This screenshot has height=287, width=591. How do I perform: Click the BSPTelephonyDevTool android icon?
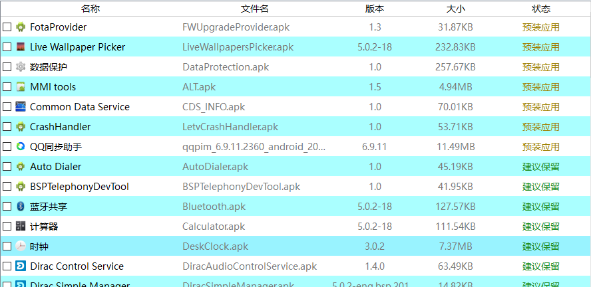[21, 187]
